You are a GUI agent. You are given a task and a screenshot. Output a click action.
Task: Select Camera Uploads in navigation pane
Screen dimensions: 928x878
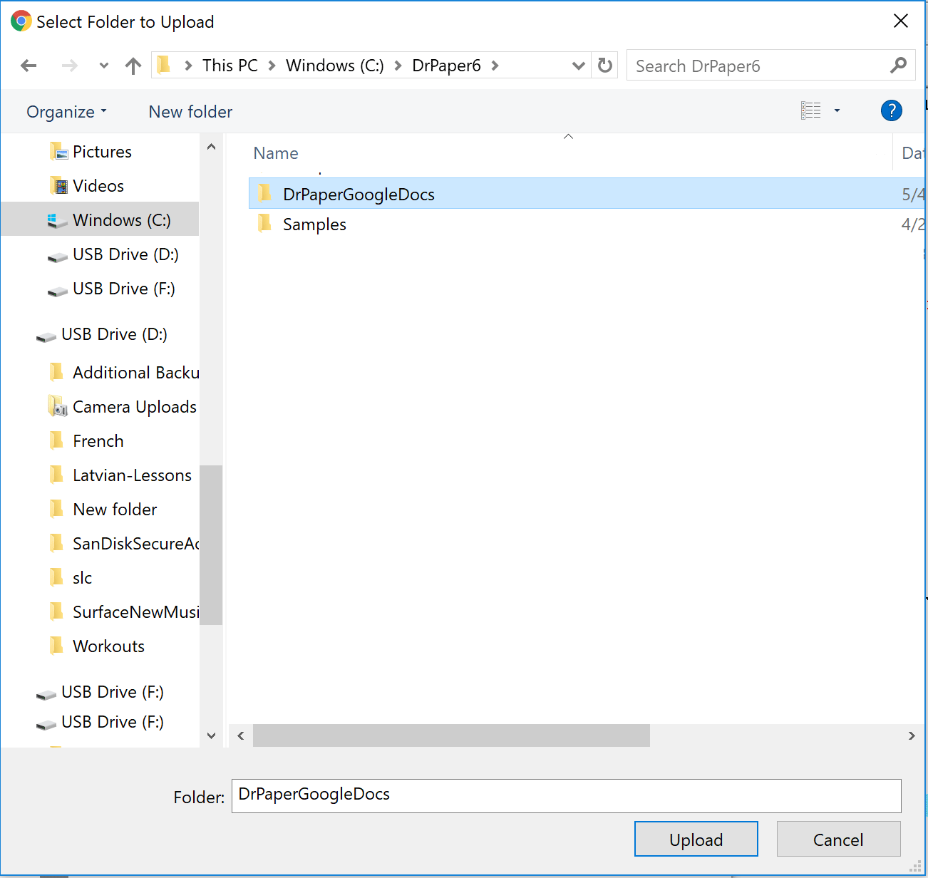click(134, 407)
